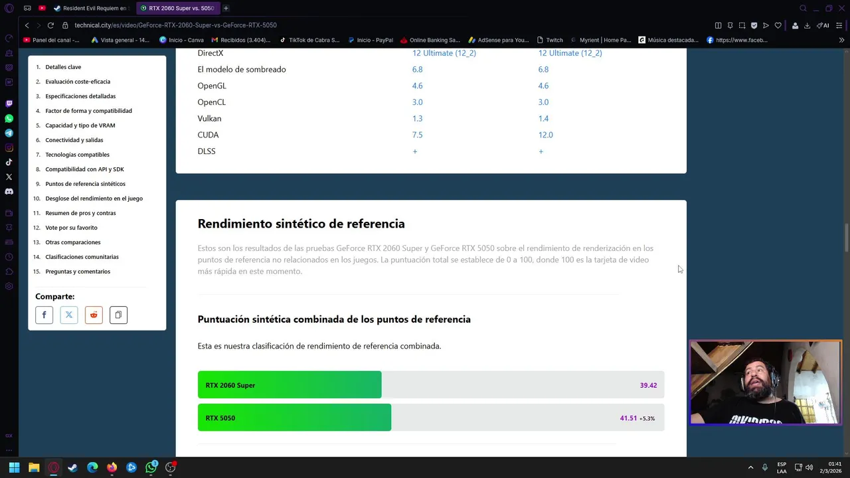The height and width of the screenshot is (478, 850).
Task: Open the AI assistant toolbar button
Action: click(823, 25)
